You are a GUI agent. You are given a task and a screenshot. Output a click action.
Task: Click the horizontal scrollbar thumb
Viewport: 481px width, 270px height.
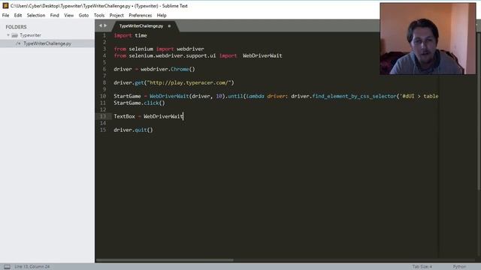165,260
